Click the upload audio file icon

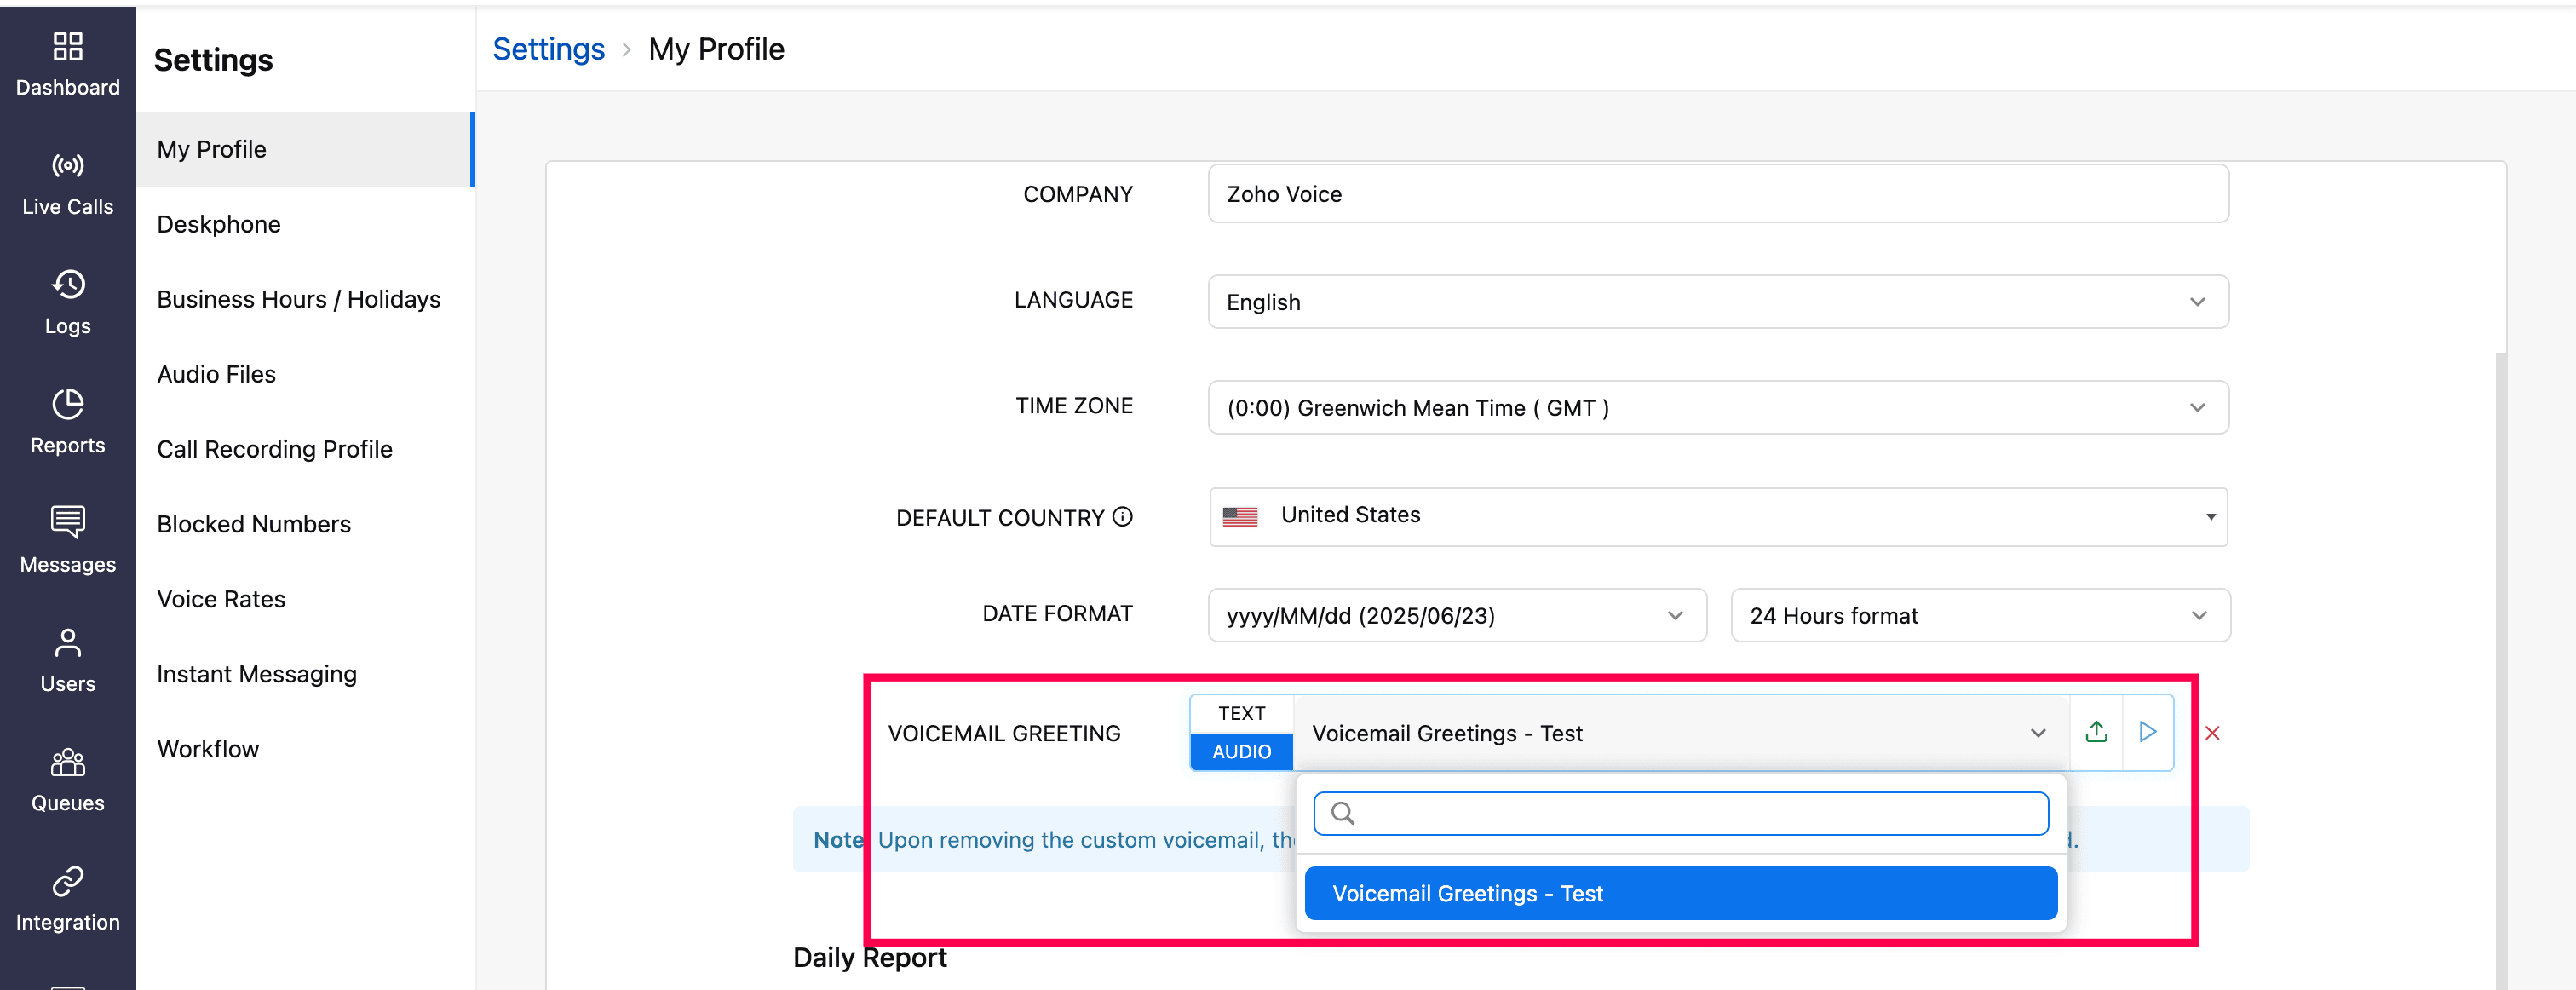(x=2096, y=732)
